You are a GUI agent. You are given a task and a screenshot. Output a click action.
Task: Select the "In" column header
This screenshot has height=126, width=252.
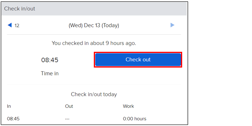pyautogui.click(x=9, y=106)
